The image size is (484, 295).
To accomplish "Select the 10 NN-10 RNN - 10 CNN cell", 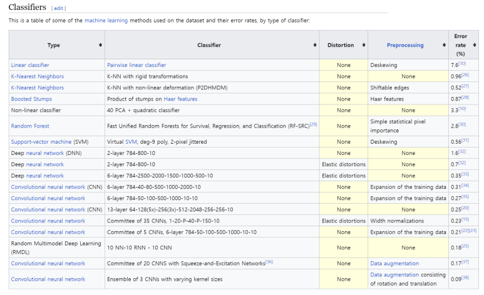I will pos(212,248).
